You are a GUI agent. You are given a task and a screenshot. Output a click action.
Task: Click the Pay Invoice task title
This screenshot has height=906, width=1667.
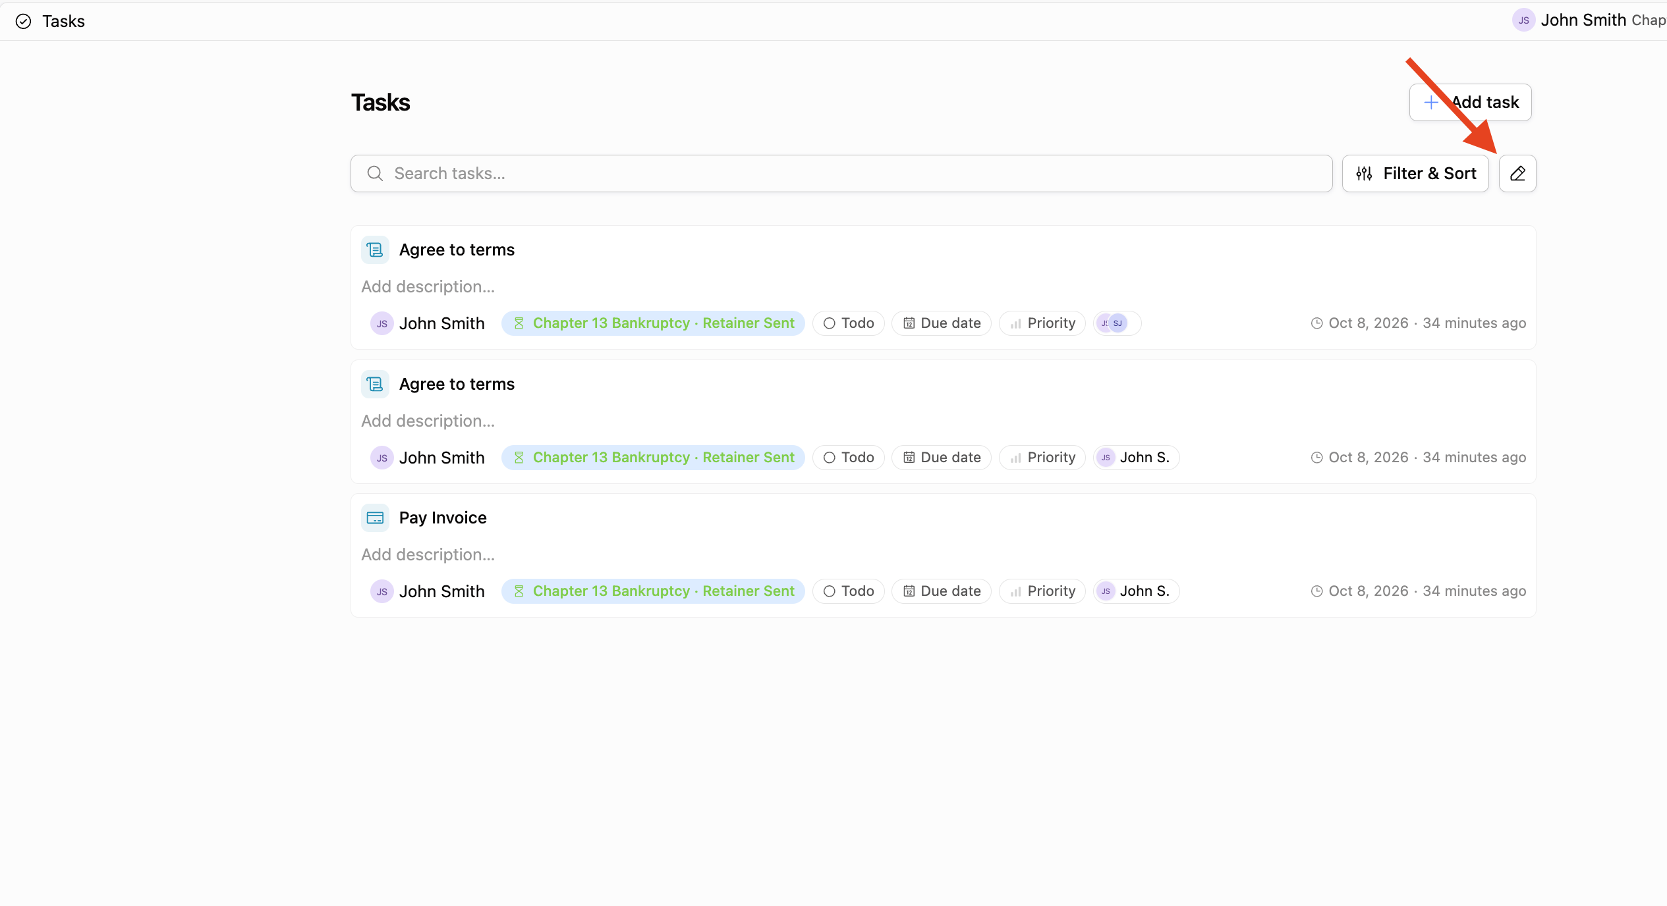pos(443,518)
